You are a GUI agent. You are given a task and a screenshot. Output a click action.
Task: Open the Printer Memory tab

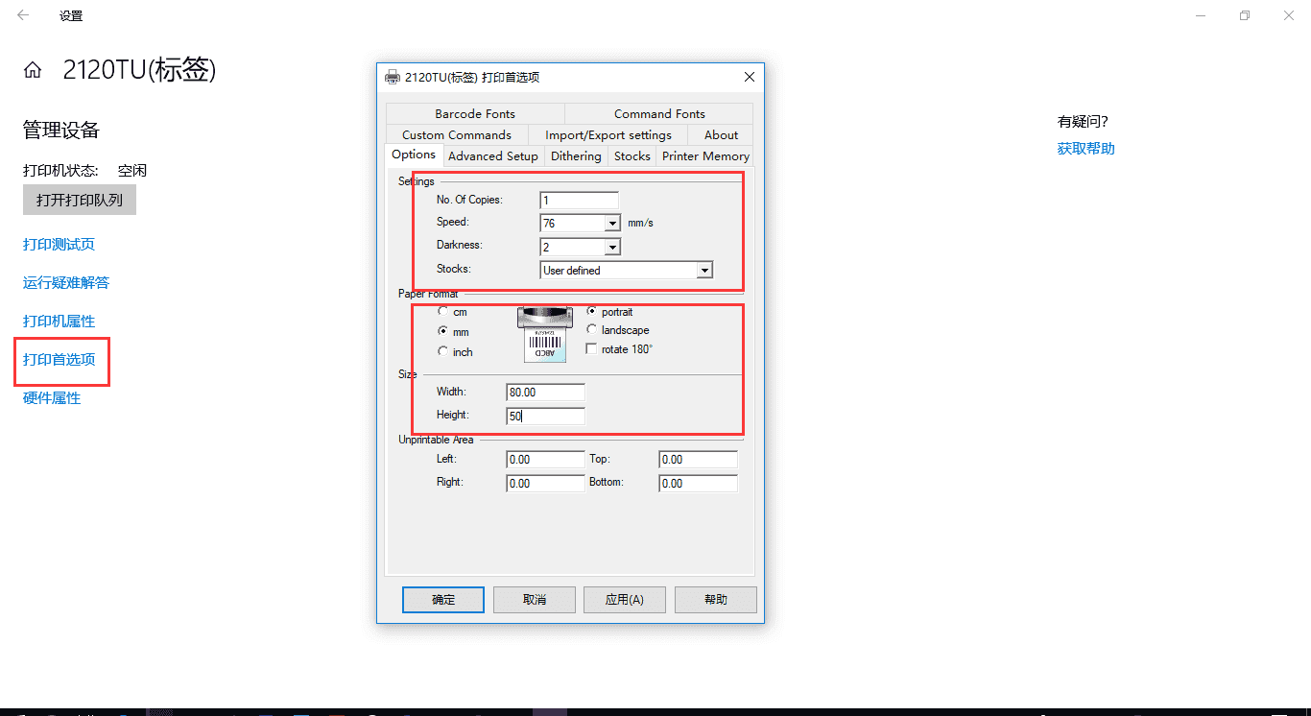pos(705,156)
